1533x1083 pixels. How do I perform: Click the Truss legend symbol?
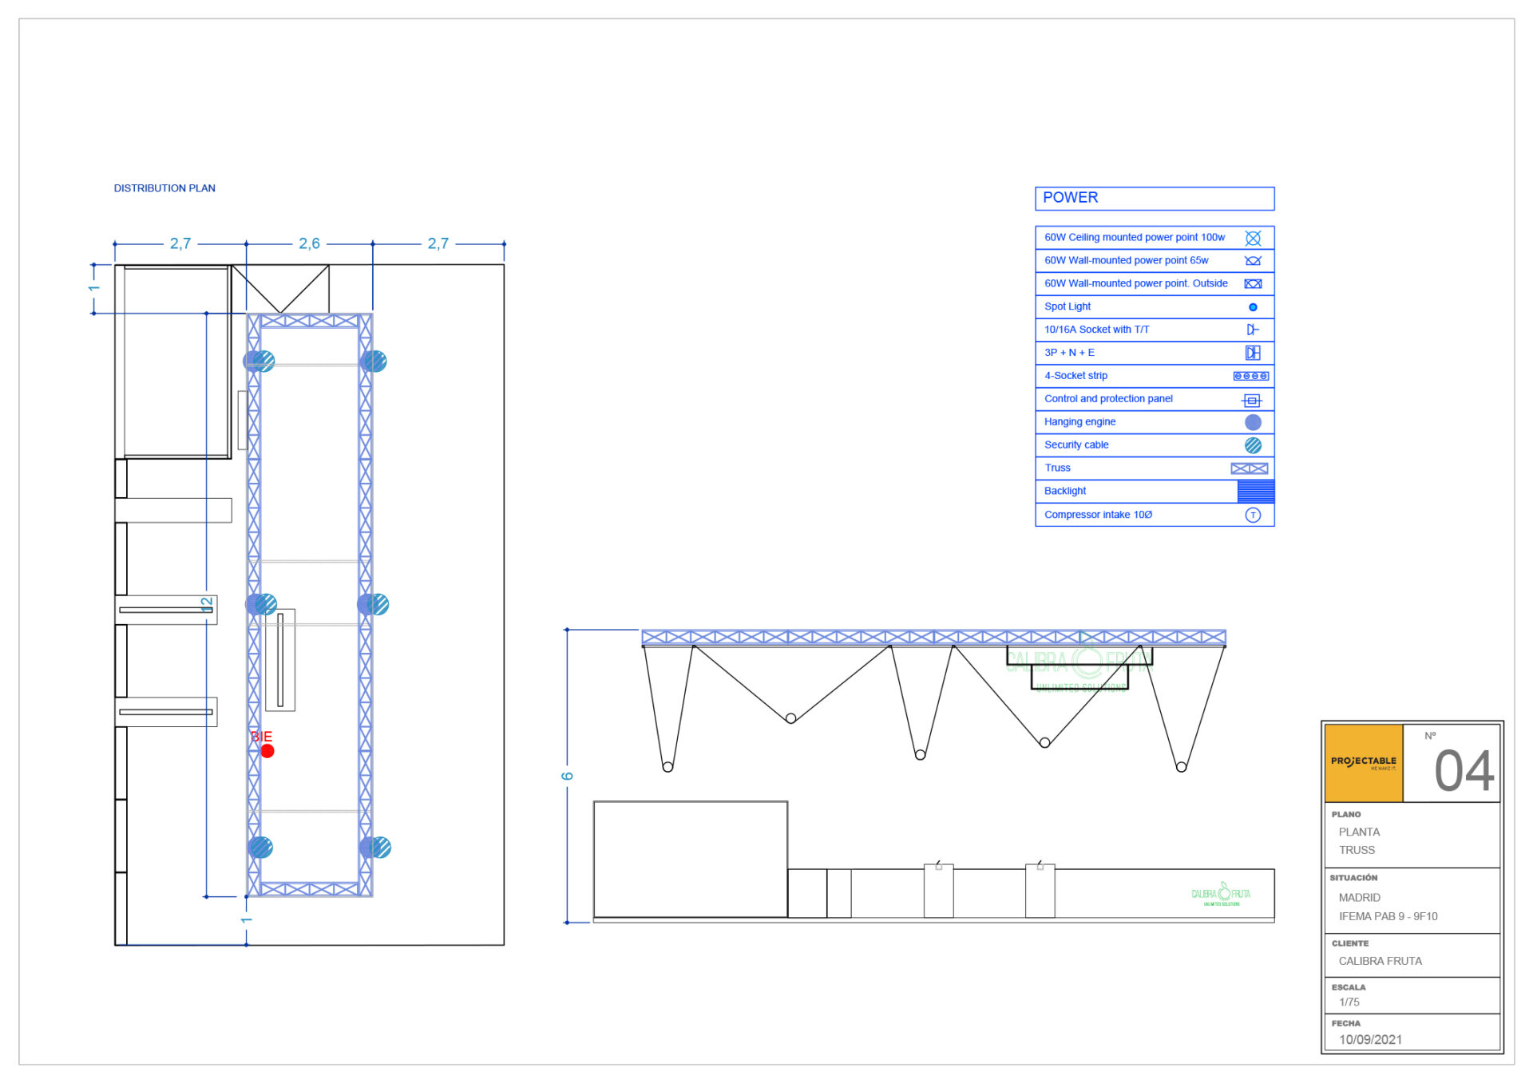click(1248, 468)
